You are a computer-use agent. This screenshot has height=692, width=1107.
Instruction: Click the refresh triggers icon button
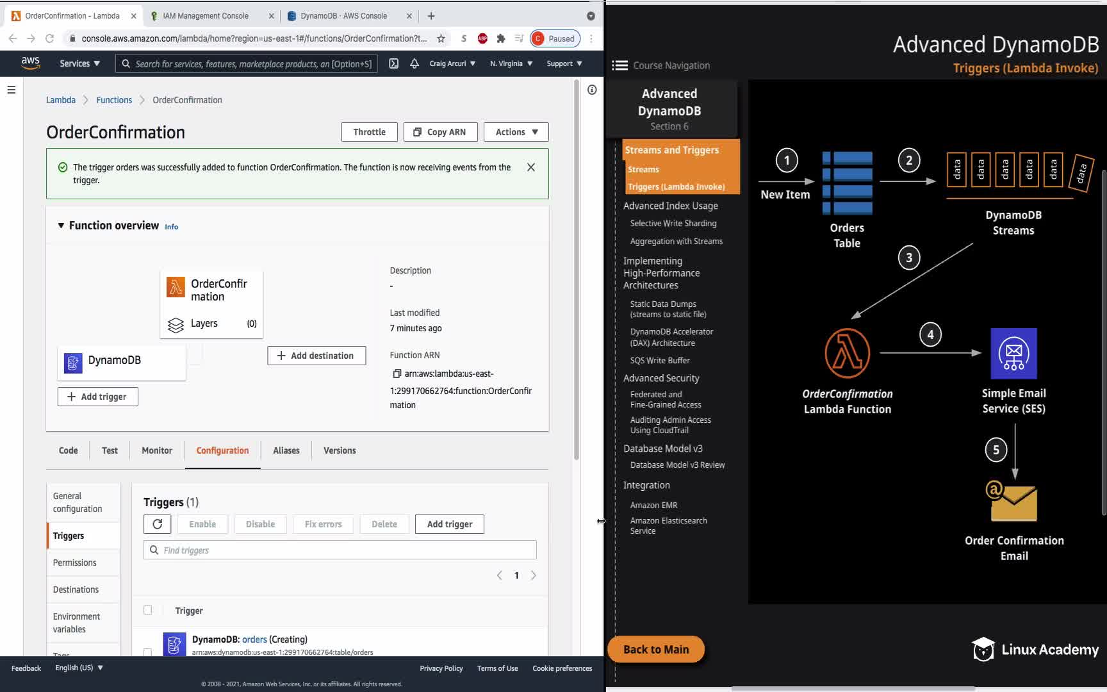157,524
